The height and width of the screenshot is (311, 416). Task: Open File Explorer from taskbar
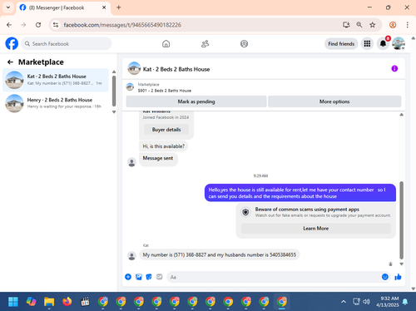click(x=49, y=302)
